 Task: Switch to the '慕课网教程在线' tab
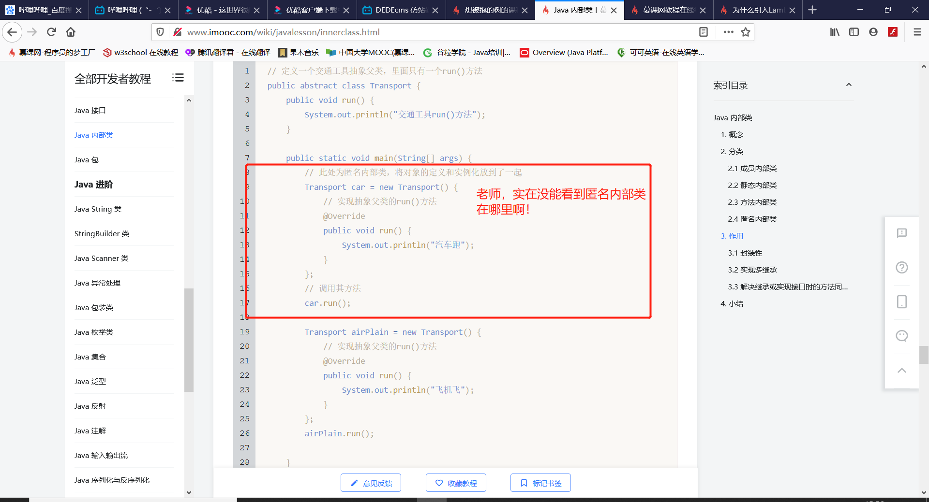click(668, 10)
